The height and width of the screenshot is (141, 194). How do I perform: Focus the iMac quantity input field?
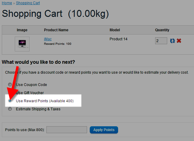tap(161, 41)
